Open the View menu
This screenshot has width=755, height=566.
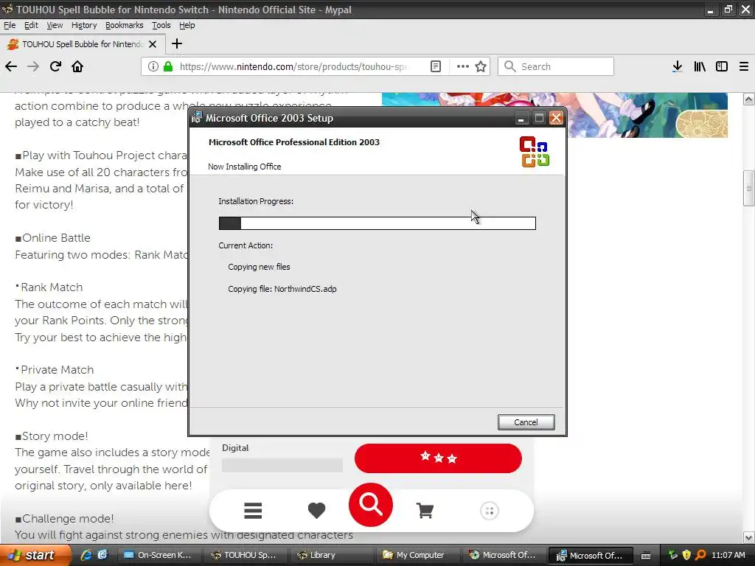(55, 25)
